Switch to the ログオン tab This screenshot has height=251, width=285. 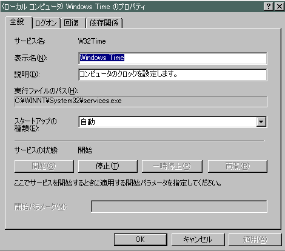click(x=46, y=23)
